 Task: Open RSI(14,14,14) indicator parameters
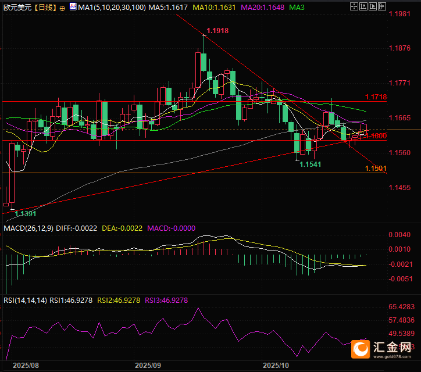(x=26, y=301)
